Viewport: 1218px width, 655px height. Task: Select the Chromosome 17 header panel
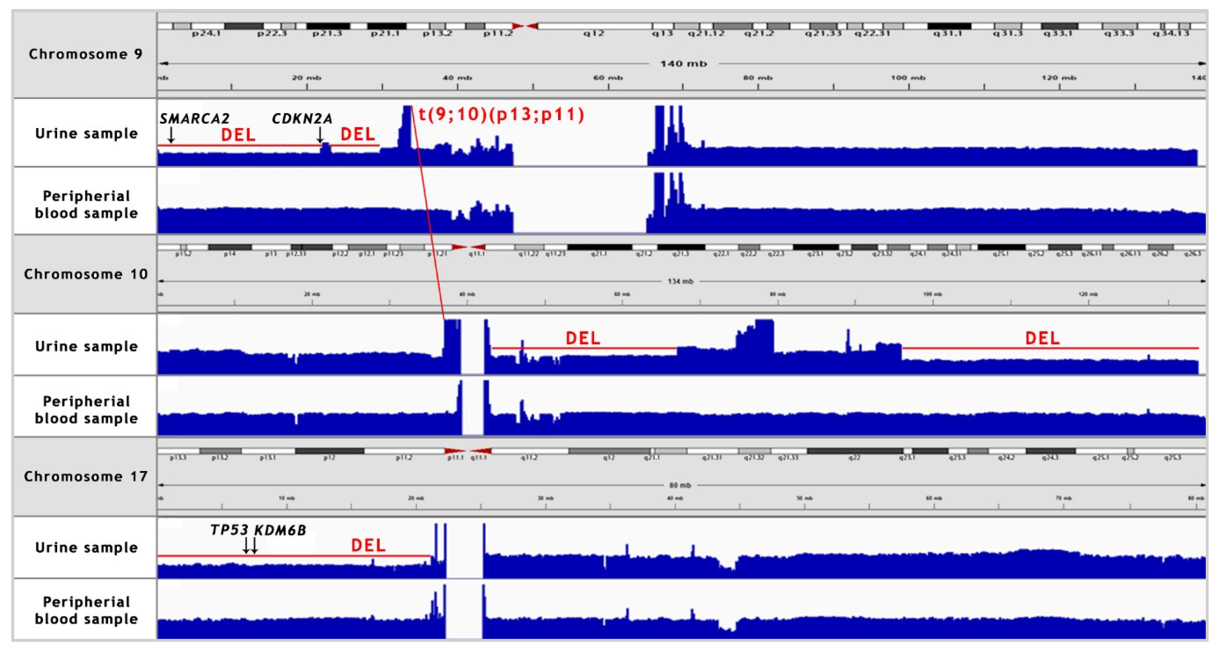point(85,476)
